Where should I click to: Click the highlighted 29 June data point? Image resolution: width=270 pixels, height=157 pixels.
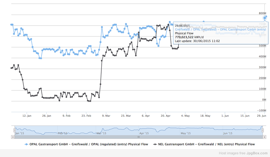(265, 18)
